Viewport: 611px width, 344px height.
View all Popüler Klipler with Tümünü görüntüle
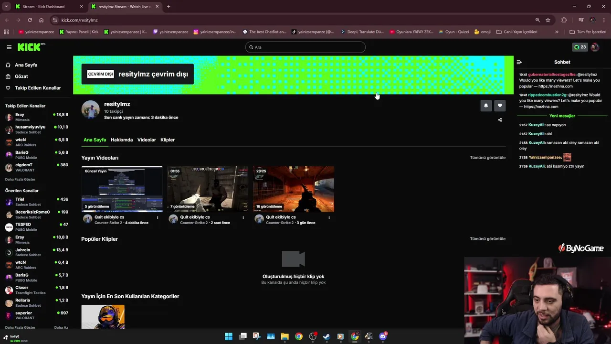point(487,239)
